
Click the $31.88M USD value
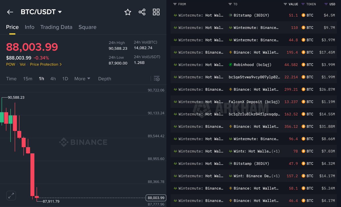pyautogui.click(x=327, y=127)
